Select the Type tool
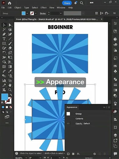Image resolution: width=119 pixels, height=159 pixels. (4, 39)
